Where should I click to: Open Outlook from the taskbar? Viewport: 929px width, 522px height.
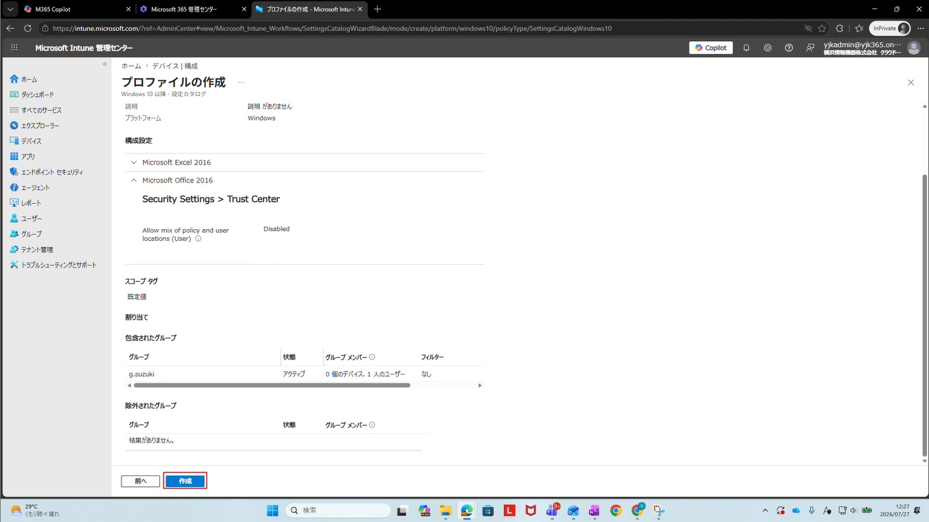573,510
